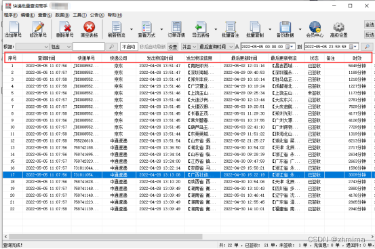
Task: Click the 修改单号 pencil icon
Action: point(38,26)
